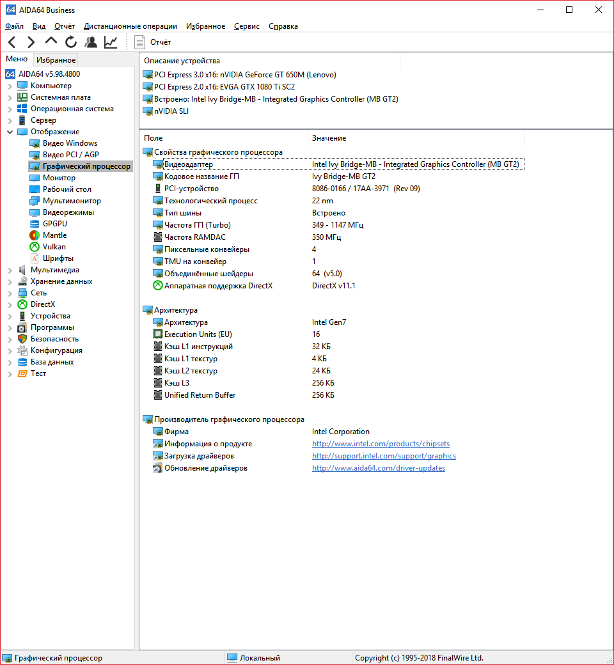This screenshot has width=614, height=665.
Task: Open the Файл menu
Action: 15,26
